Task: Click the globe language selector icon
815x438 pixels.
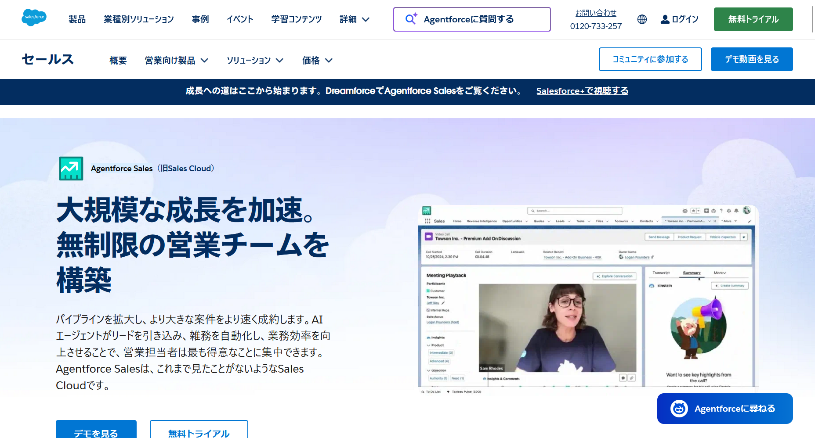Action: [642, 19]
